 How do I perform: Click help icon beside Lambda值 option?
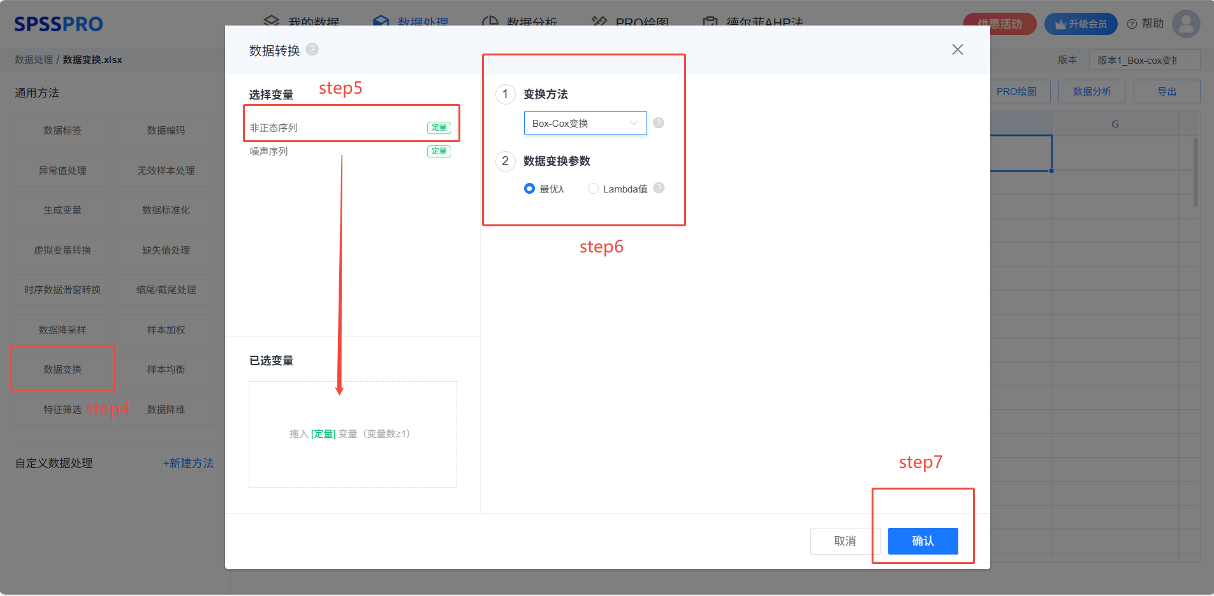659,188
